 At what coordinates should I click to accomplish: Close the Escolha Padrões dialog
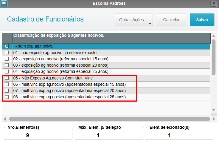point(214,4)
